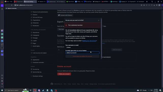This screenshot has height=92, width=163.
Task: Click the Opera easy setup toolbar icon
Action: (159, 5)
